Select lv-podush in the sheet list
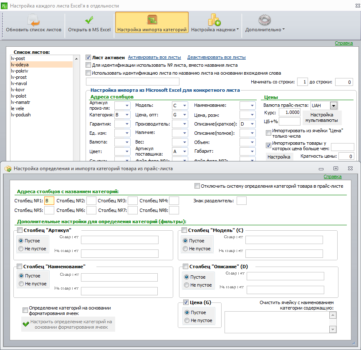The width and height of the screenshot is (361, 350). [x=41, y=115]
